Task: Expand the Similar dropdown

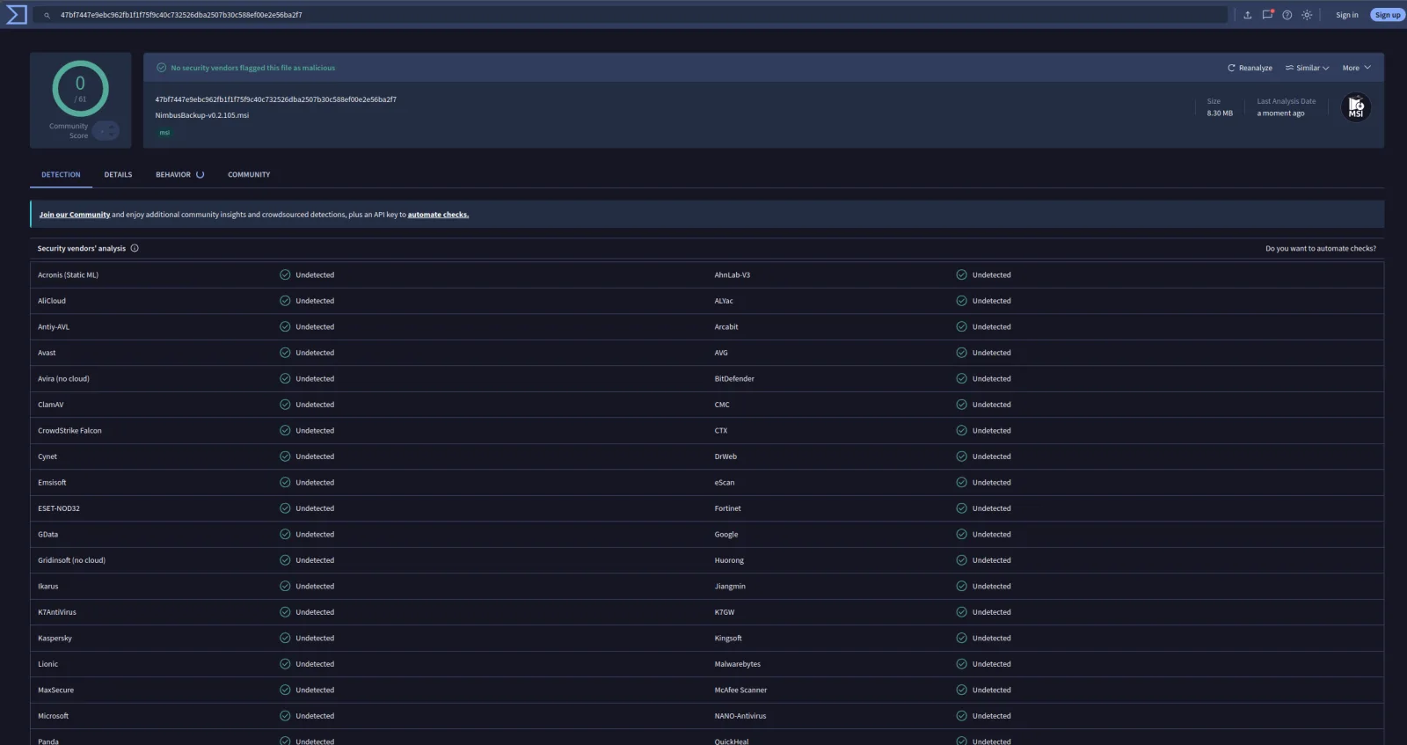Action: [1307, 68]
